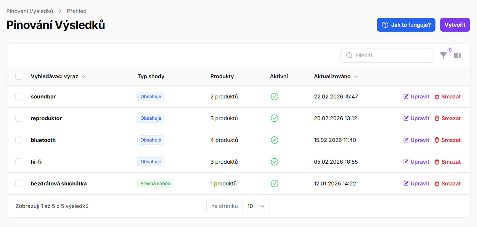Open Jak to funguje? help
The height and width of the screenshot is (227, 477).
coord(406,25)
